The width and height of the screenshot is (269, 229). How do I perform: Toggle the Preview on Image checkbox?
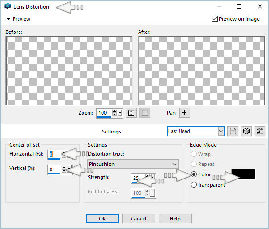pos(214,19)
